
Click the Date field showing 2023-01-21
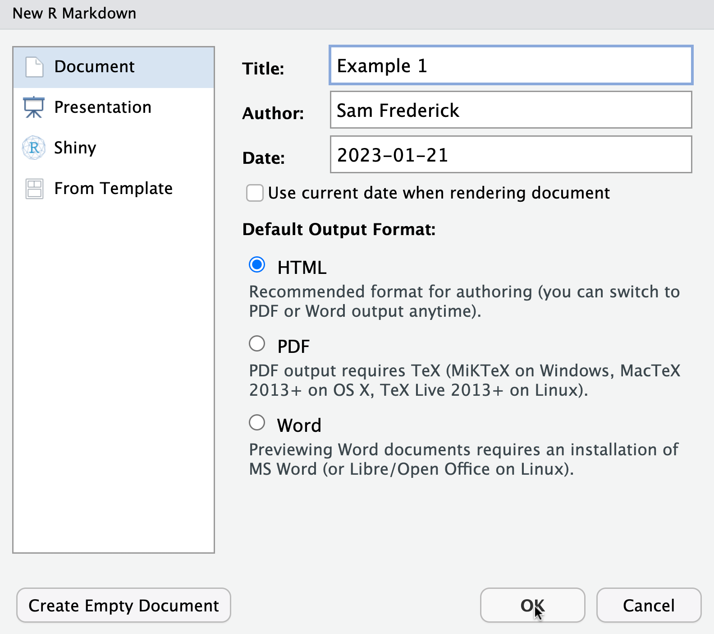pos(511,155)
